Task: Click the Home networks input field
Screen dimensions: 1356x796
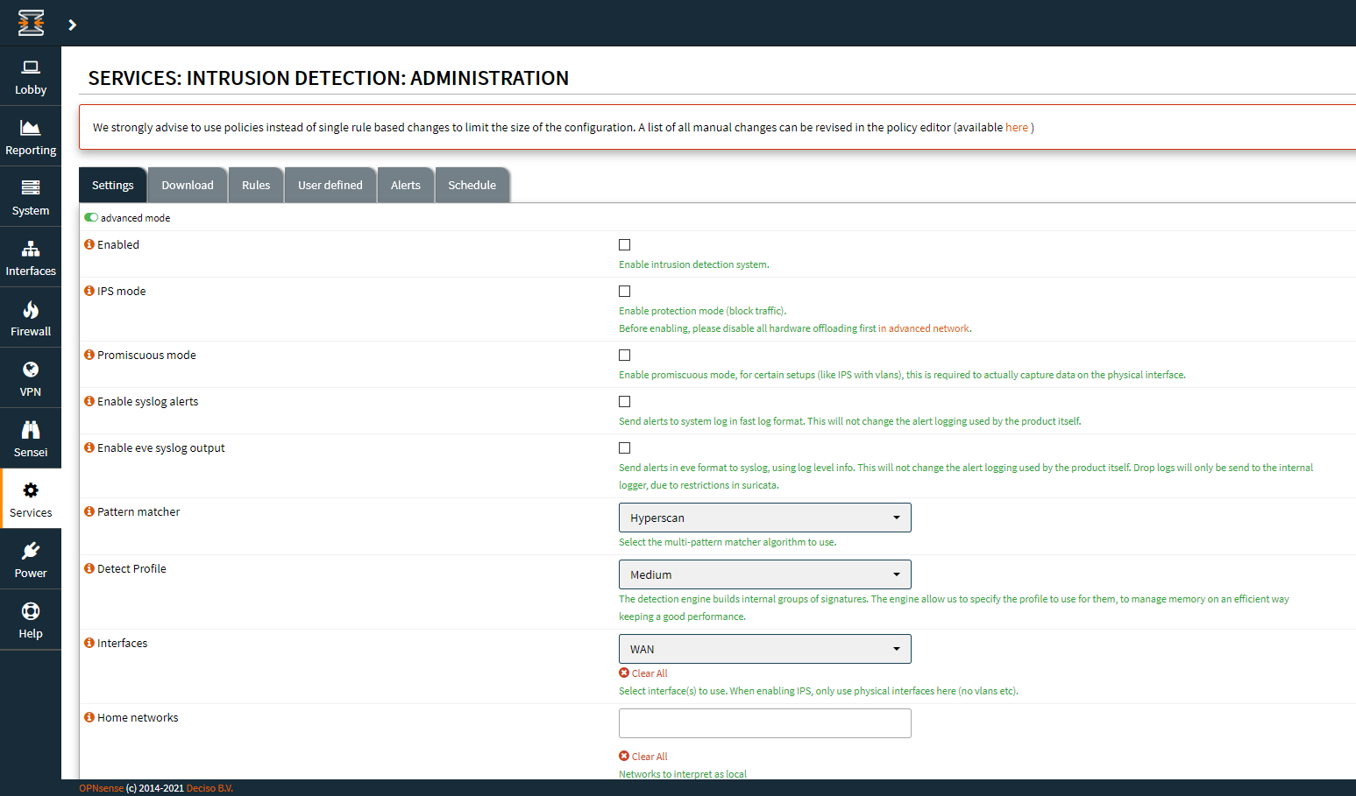Action: (x=765, y=723)
